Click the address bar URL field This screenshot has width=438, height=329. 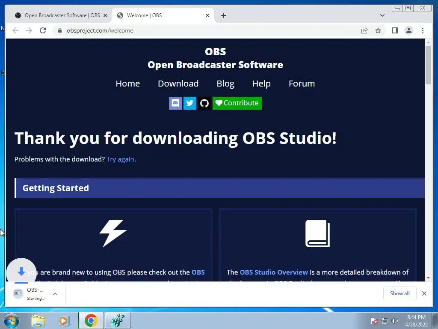click(x=207, y=30)
